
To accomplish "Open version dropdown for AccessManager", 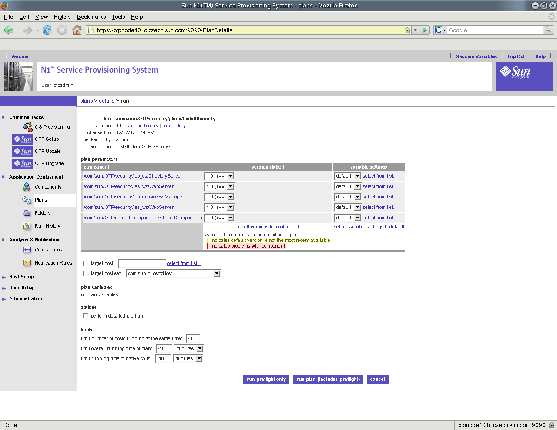I will coord(219,197).
